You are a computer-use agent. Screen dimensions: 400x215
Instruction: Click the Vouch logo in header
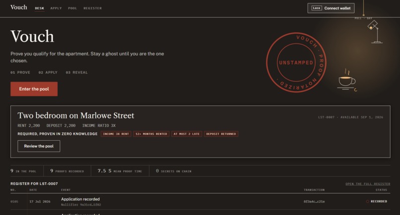coord(19,7)
